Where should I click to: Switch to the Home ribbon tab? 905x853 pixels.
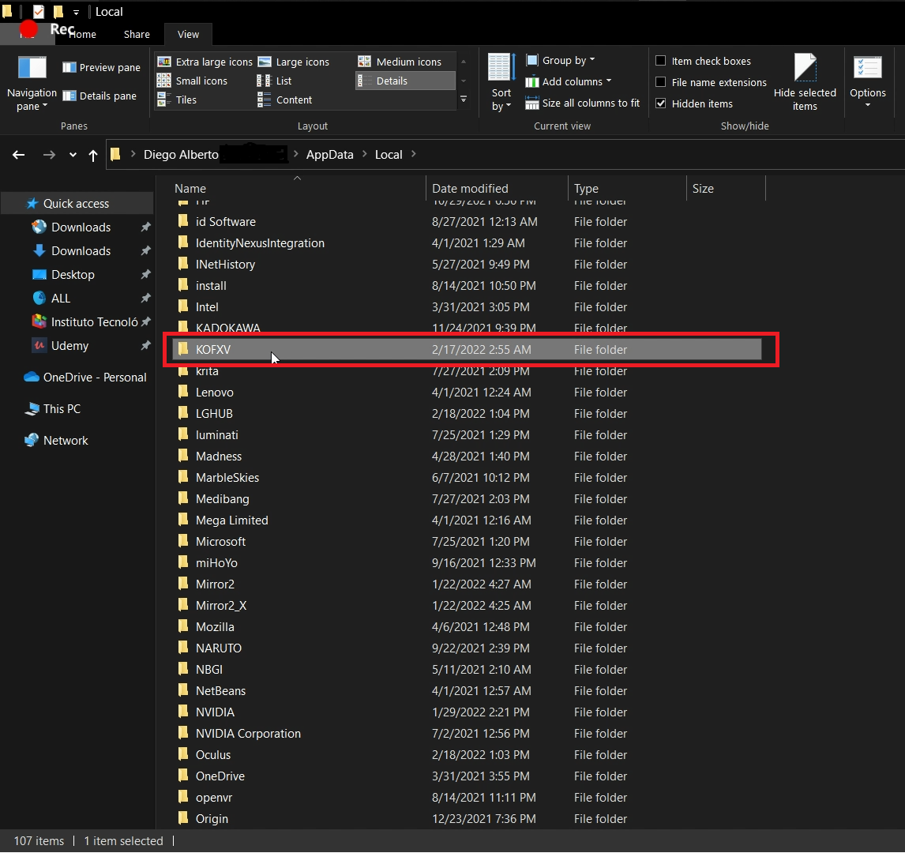[x=82, y=34]
